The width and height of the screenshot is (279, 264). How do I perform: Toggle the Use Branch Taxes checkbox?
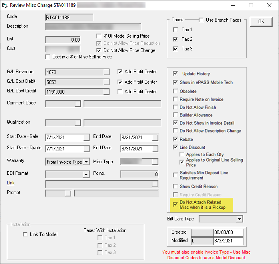pos(201,20)
